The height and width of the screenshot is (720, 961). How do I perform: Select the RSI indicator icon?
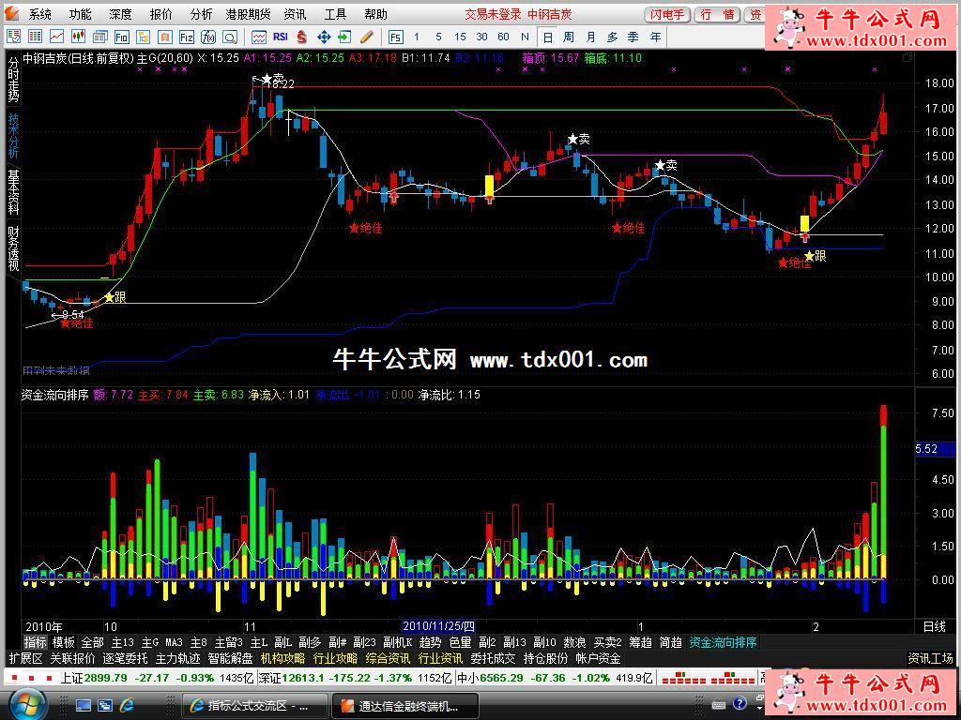pos(280,37)
